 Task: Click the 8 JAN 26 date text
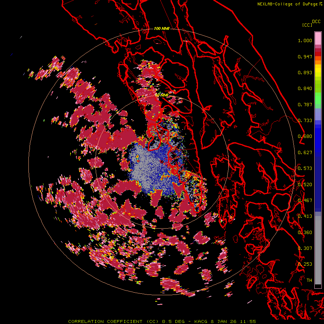[x=224, y=321]
